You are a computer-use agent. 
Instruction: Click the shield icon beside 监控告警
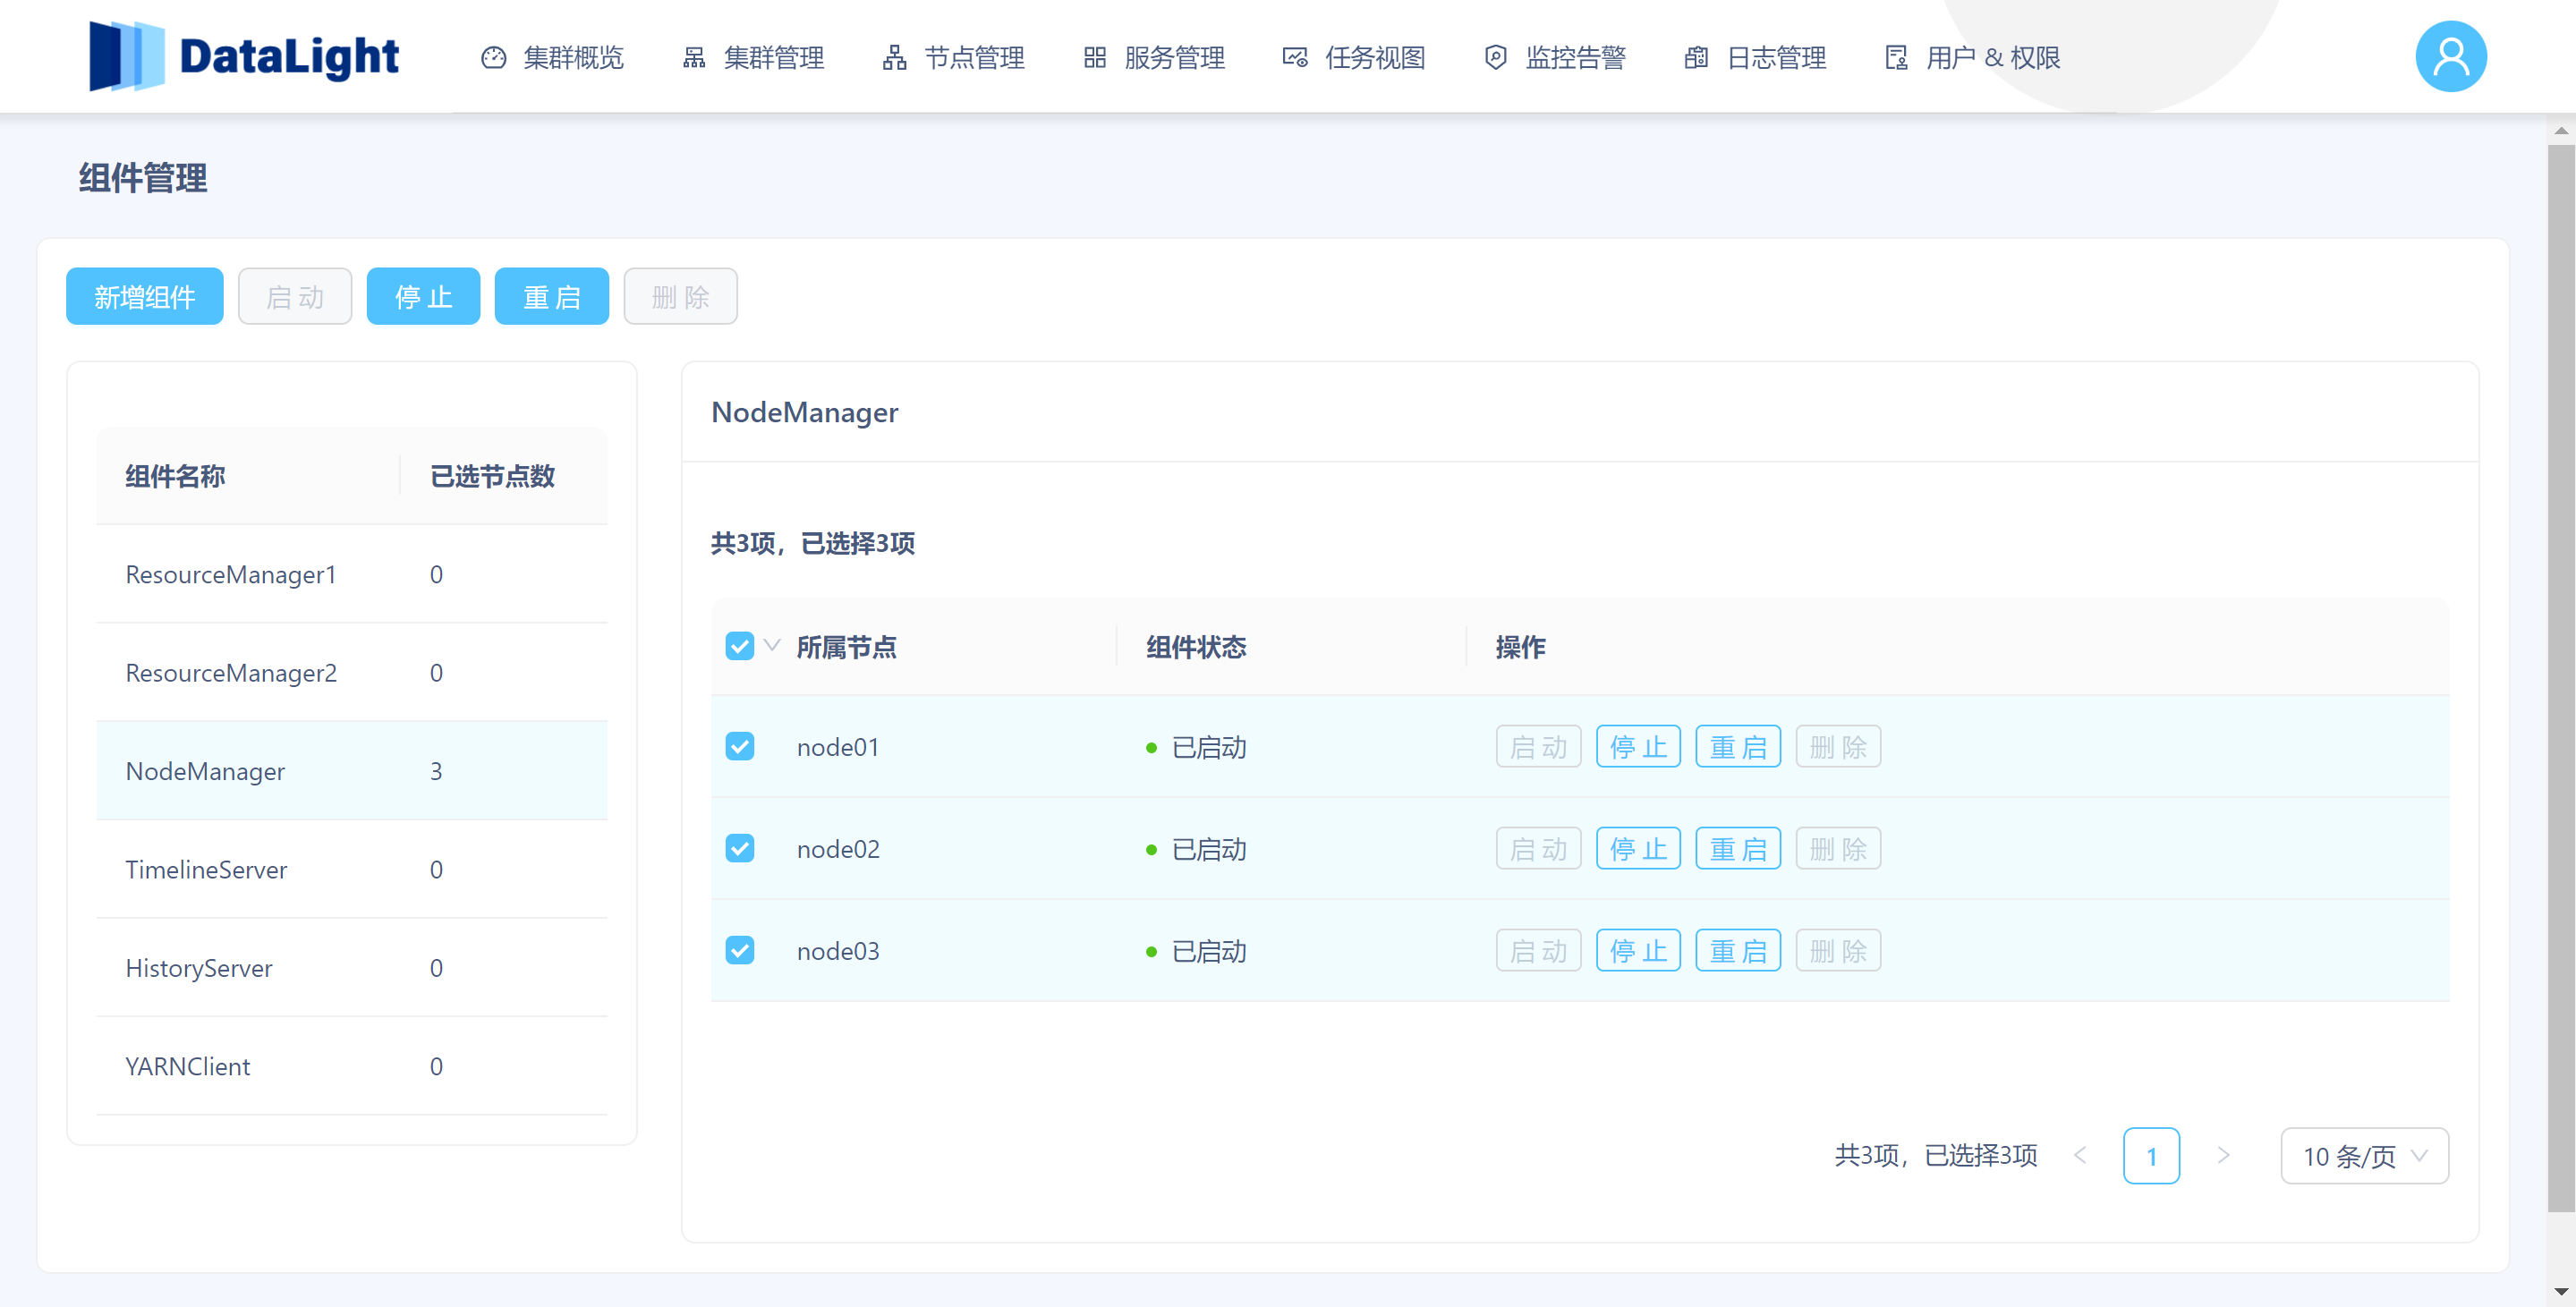coord(1495,58)
